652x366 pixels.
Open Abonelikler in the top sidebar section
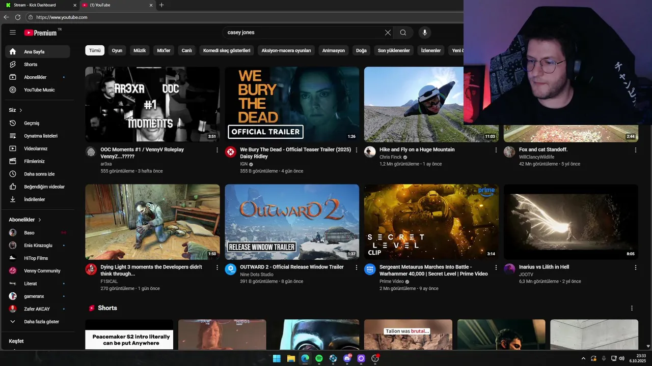(x=38, y=77)
